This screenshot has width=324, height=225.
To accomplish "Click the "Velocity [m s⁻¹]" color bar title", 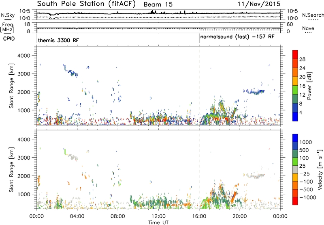I will (320, 169).
